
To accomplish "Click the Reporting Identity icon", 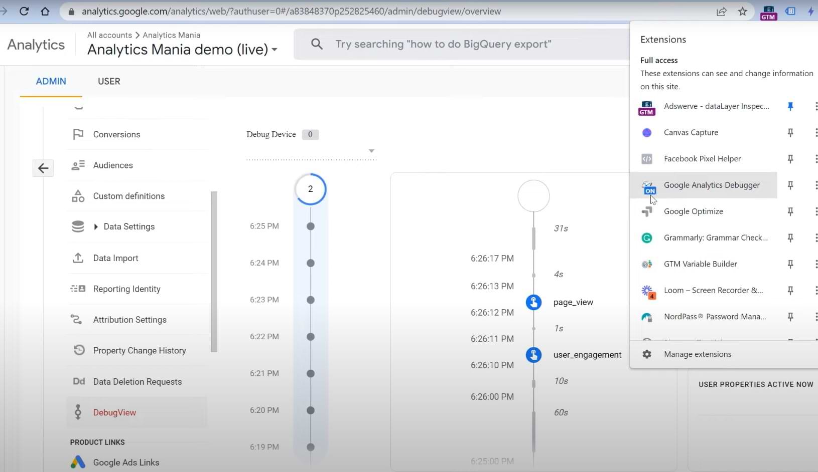I will coord(78,289).
